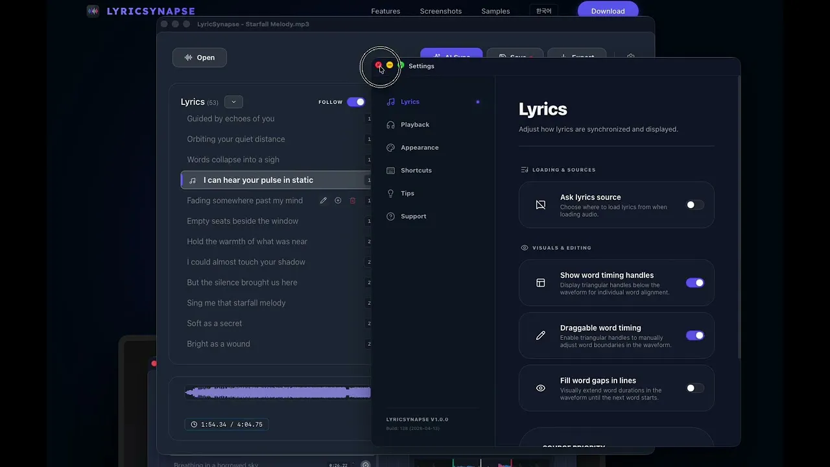Click the 1:54.34 / 4:04.75 time display
Viewport: 830px width, 467px height.
coord(226,424)
